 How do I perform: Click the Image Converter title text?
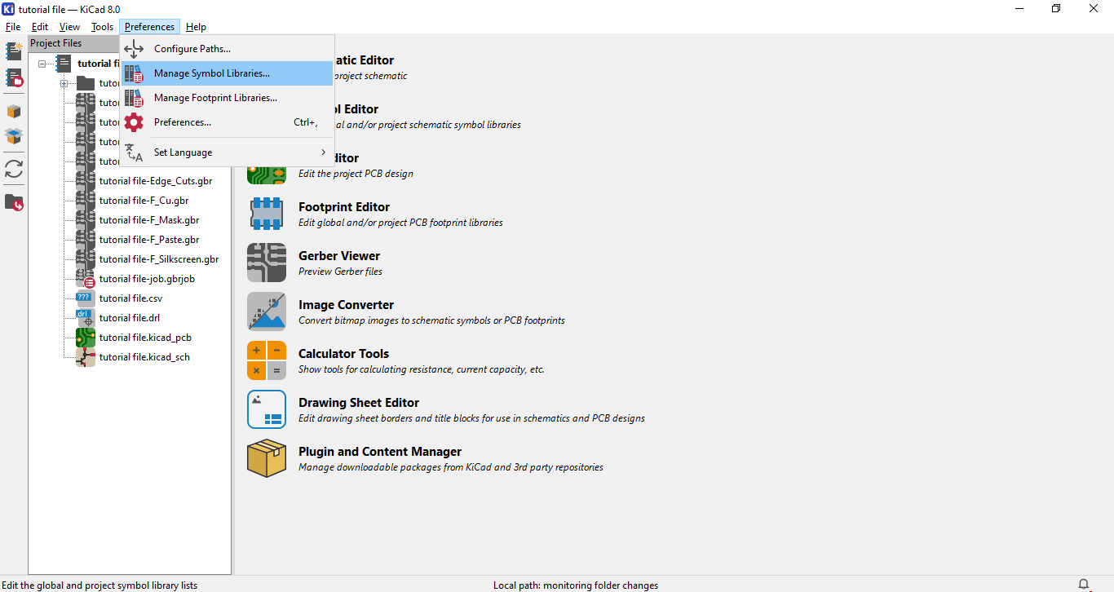[346, 305]
